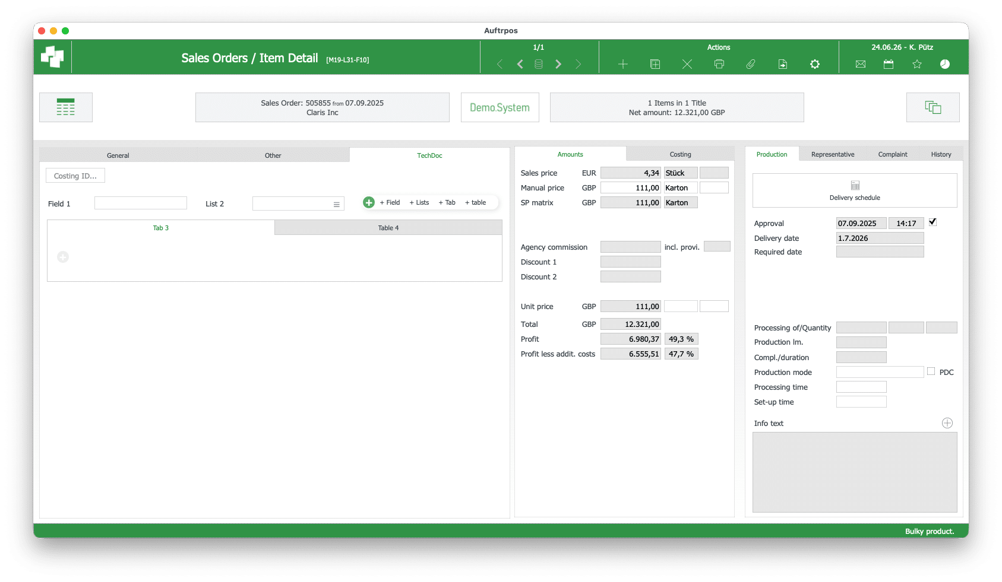The width and height of the screenshot is (1002, 582).
Task: Expand Info text with plus icon
Action: [x=947, y=423]
